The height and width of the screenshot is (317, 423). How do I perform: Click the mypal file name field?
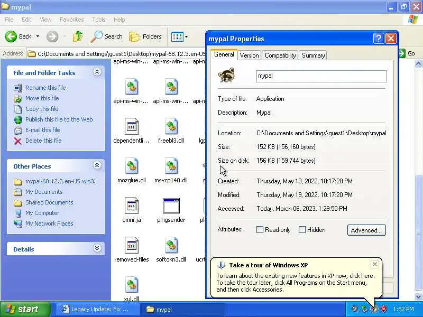click(321, 76)
